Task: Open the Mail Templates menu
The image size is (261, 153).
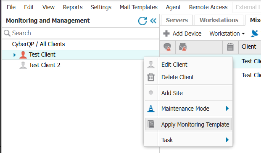Action: coord(139,7)
